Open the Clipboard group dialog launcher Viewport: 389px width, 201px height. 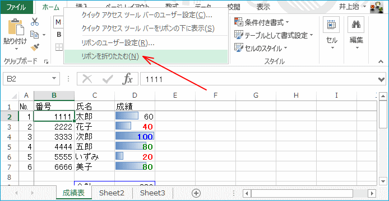pos(46,61)
